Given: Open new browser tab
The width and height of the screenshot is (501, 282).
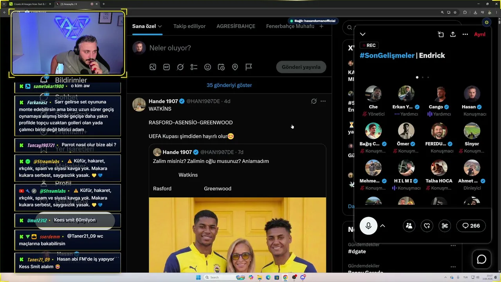Looking at the screenshot, I should point(104,4).
